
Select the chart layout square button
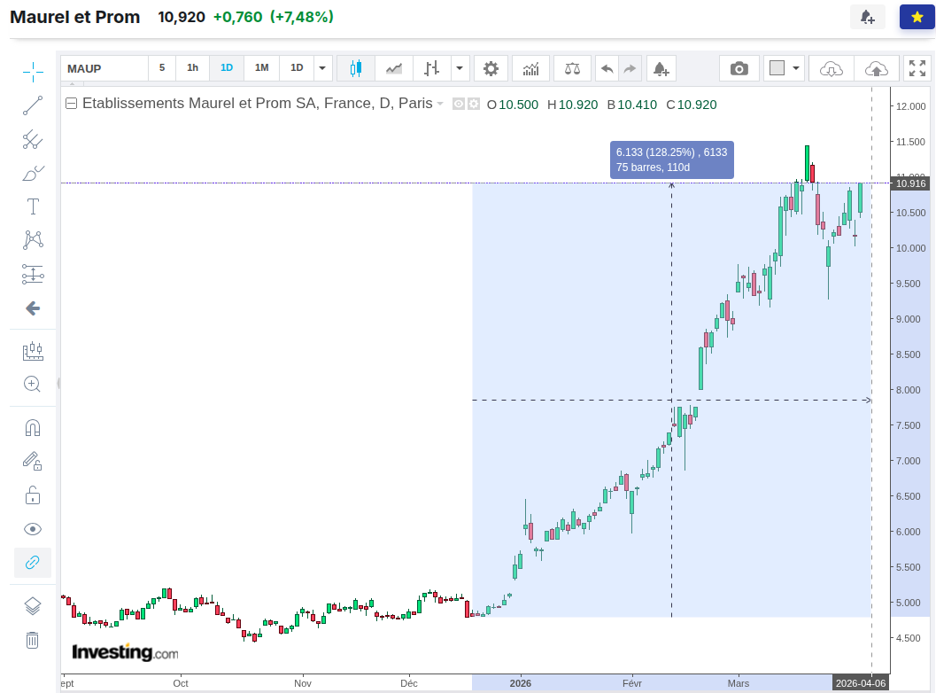(x=777, y=68)
